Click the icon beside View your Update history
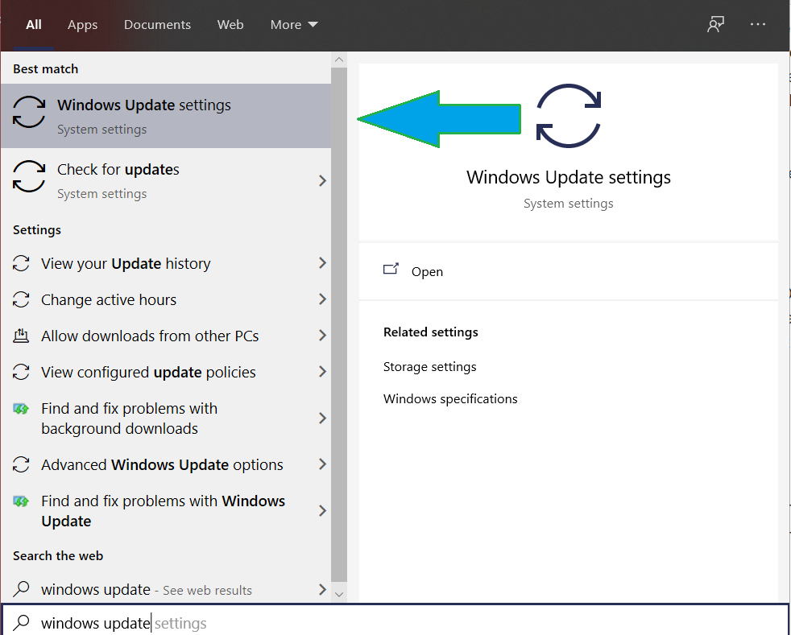This screenshot has width=791, height=635. click(x=21, y=263)
